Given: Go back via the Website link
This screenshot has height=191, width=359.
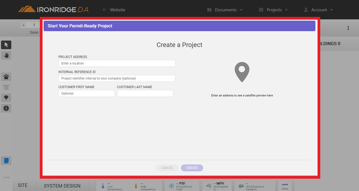Looking at the screenshot, I should coord(114,10).
